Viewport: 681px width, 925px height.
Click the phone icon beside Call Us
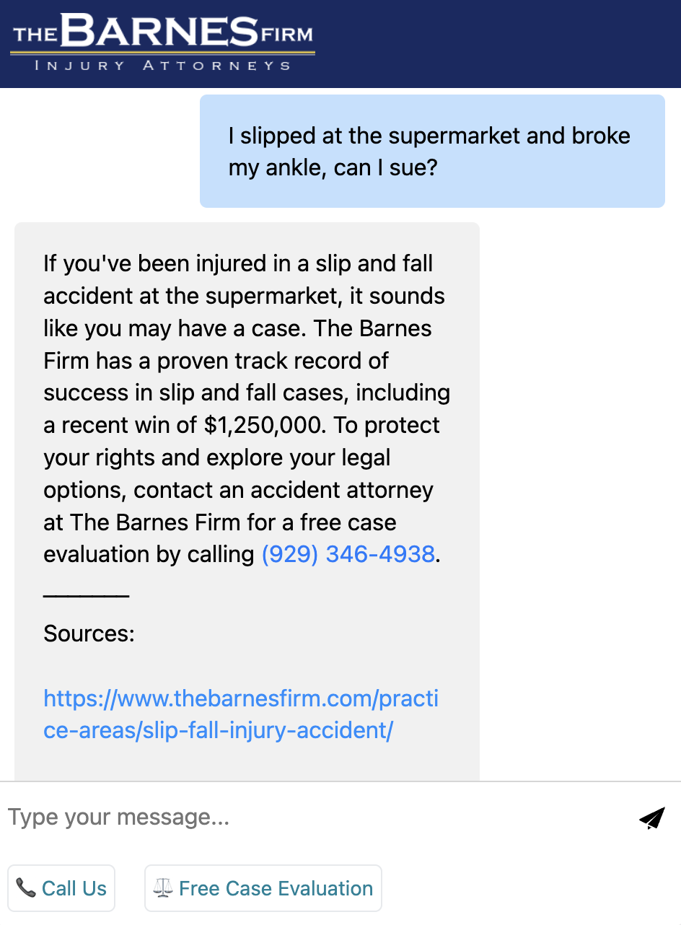[x=26, y=888]
